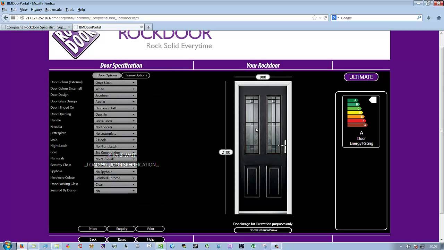The height and width of the screenshot is (250, 444).
Task: Open a new tab with plus button
Action: [x=148, y=27]
